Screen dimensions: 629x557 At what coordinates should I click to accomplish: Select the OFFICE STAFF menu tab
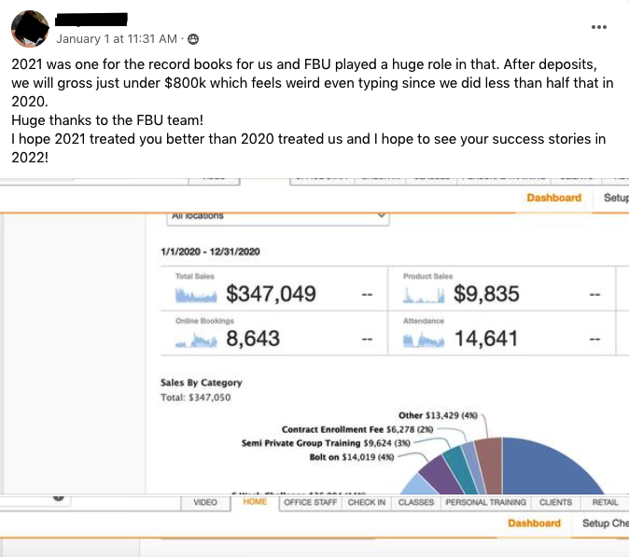[310, 503]
